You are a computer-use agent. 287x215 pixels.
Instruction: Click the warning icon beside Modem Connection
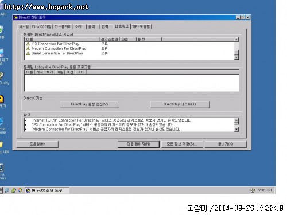pos(28,49)
